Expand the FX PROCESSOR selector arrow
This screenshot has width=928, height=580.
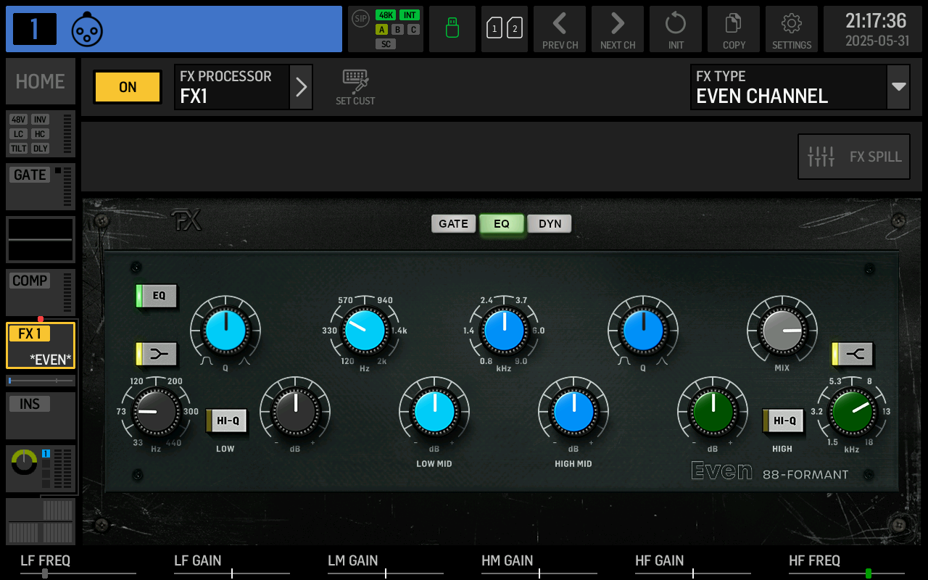302,86
